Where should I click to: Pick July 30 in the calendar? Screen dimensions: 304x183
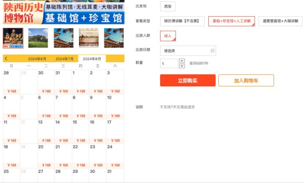pos(46,82)
